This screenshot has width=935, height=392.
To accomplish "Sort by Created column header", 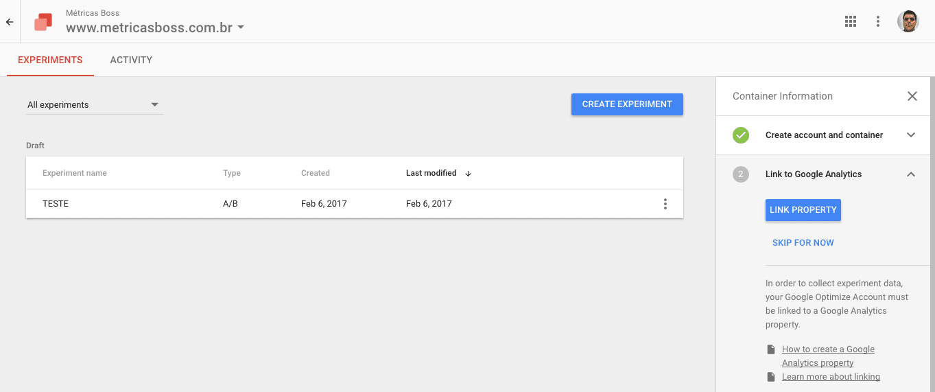I will 316,173.
